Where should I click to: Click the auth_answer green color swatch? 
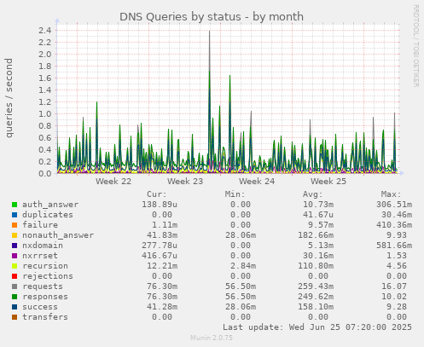point(15,205)
